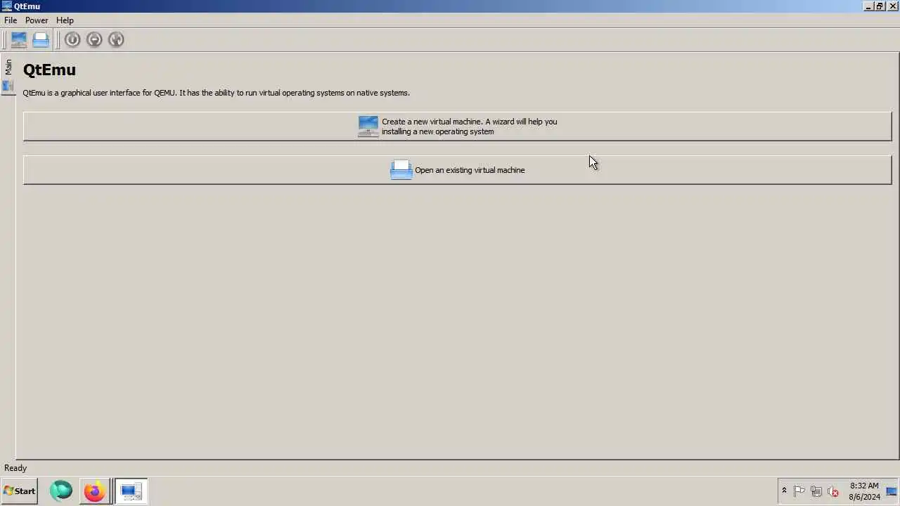The width and height of the screenshot is (900, 506).
Task: Click the QtEmu taskbar button
Action: [x=131, y=491]
